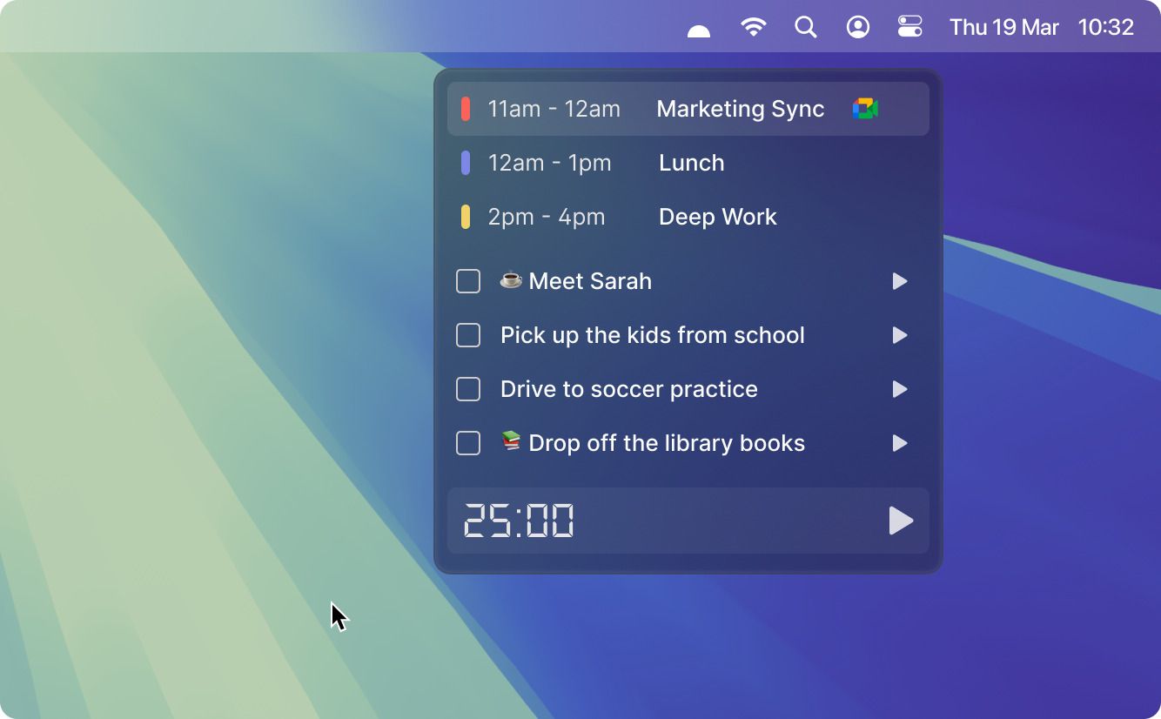The width and height of the screenshot is (1161, 719).
Task: Open the Lunch calendar event
Action: 691,163
